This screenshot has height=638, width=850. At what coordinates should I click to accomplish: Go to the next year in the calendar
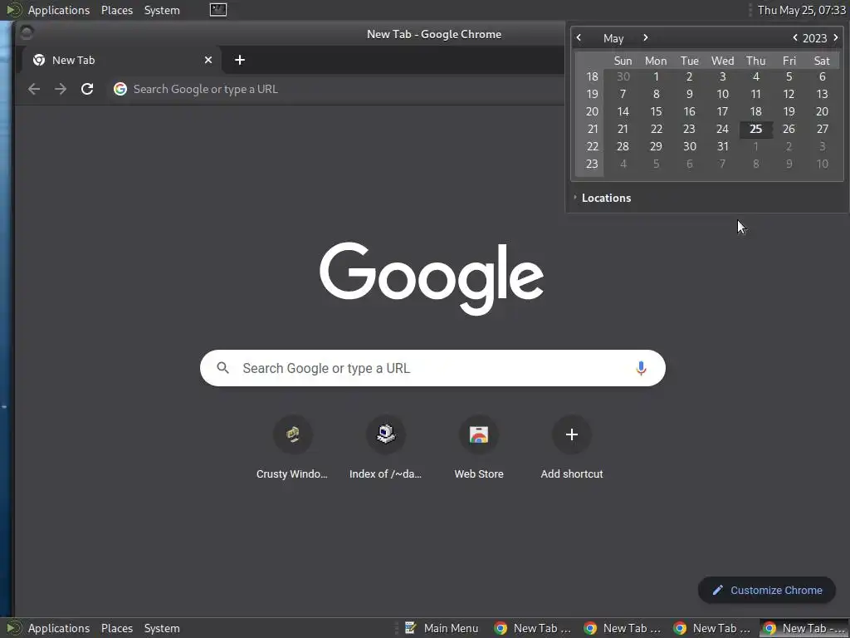point(835,37)
